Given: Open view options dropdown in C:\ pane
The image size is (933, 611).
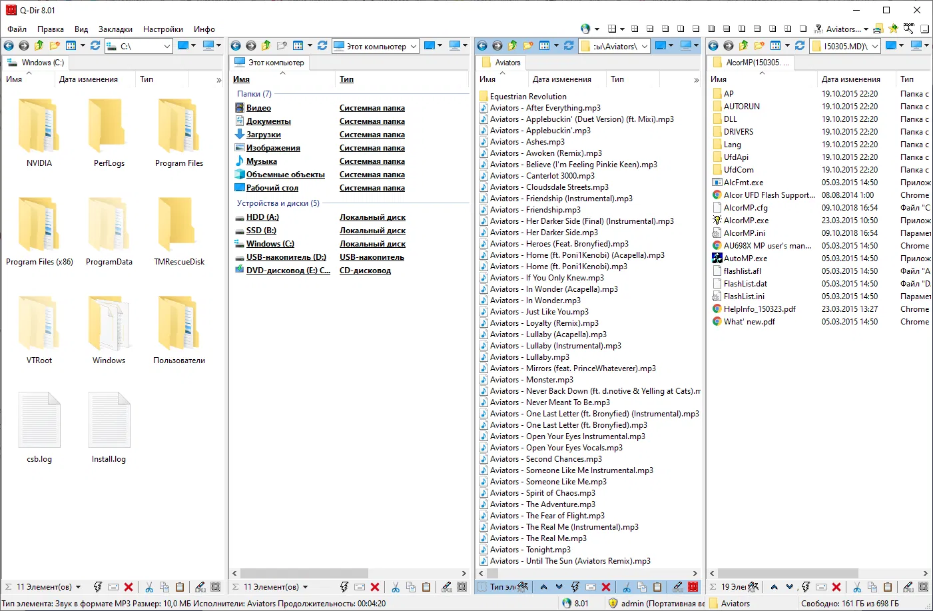Looking at the screenshot, I should [x=83, y=46].
